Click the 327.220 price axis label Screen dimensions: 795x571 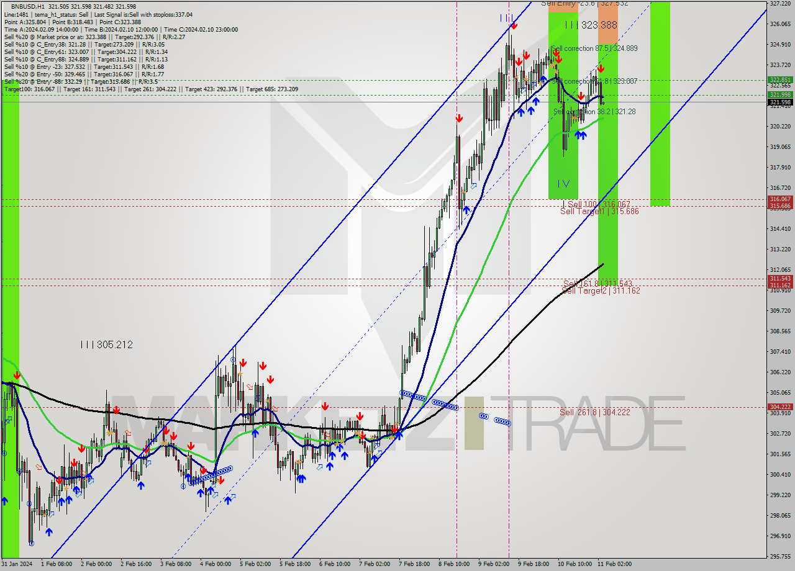click(780, 3)
